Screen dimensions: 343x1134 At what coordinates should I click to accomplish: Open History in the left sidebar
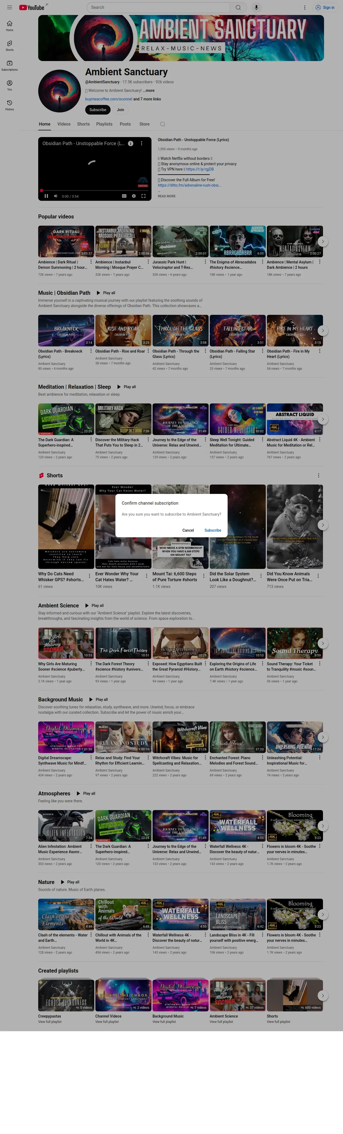point(10,105)
